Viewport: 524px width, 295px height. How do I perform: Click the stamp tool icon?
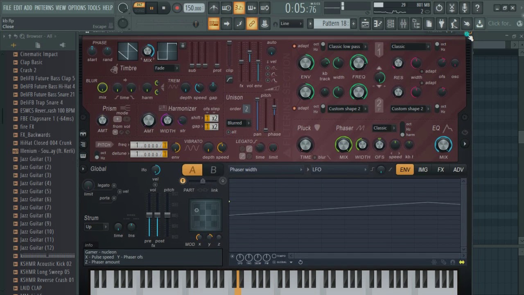point(264,24)
